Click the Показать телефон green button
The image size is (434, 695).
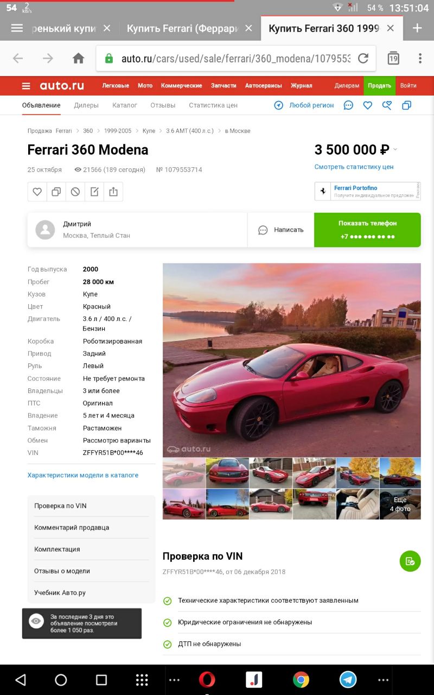367,230
